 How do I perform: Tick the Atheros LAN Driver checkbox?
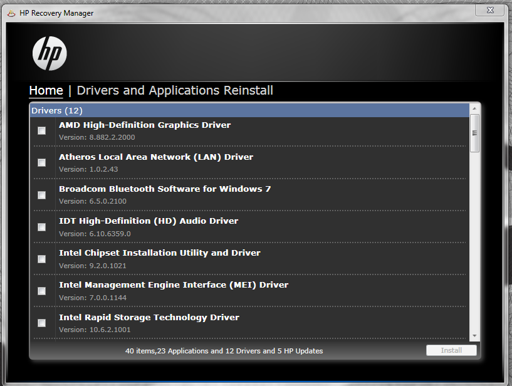coord(42,163)
